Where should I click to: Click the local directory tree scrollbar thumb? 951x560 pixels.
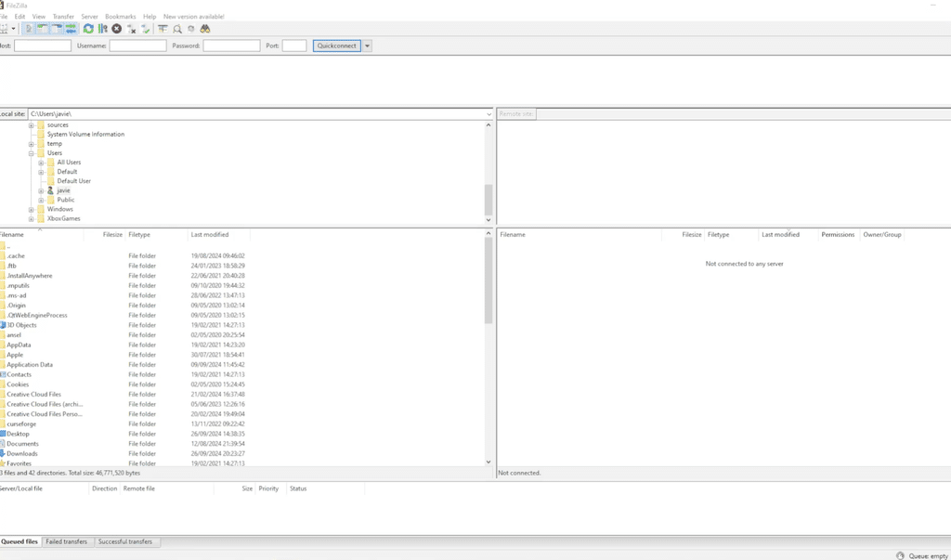tap(489, 199)
